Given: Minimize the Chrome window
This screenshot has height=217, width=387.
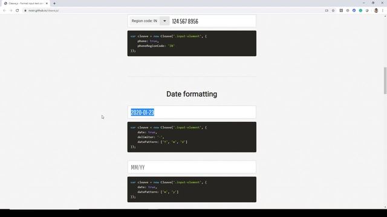Looking at the screenshot, I should tap(364, 3).
